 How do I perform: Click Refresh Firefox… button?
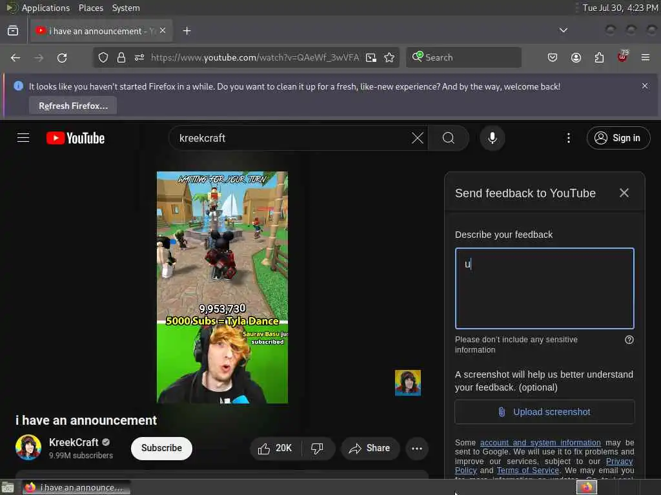[73, 106]
